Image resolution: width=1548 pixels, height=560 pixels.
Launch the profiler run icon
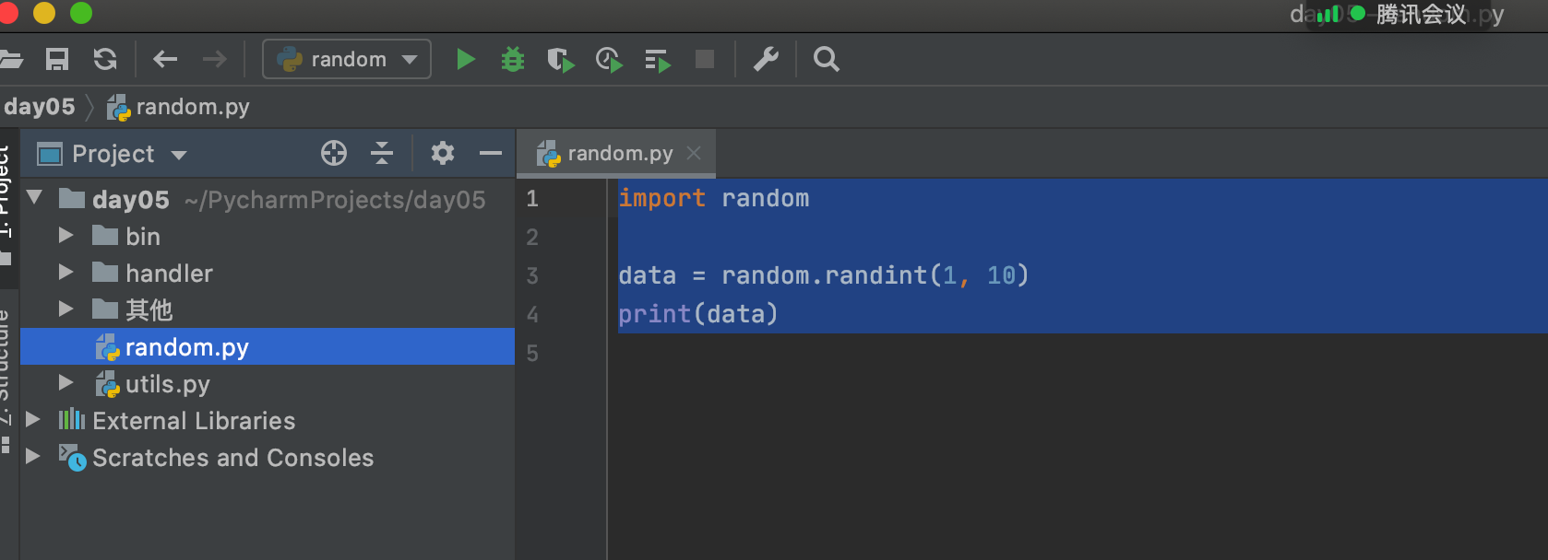(609, 60)
